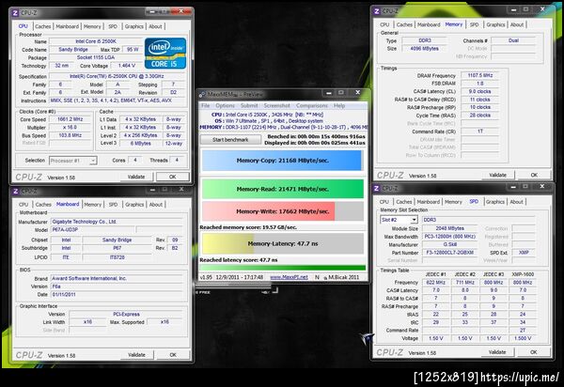Click the Core Voltage value 1.464 V
This screenshot has height=387, width=564.
pyautogui.click(x=127, y=66)
